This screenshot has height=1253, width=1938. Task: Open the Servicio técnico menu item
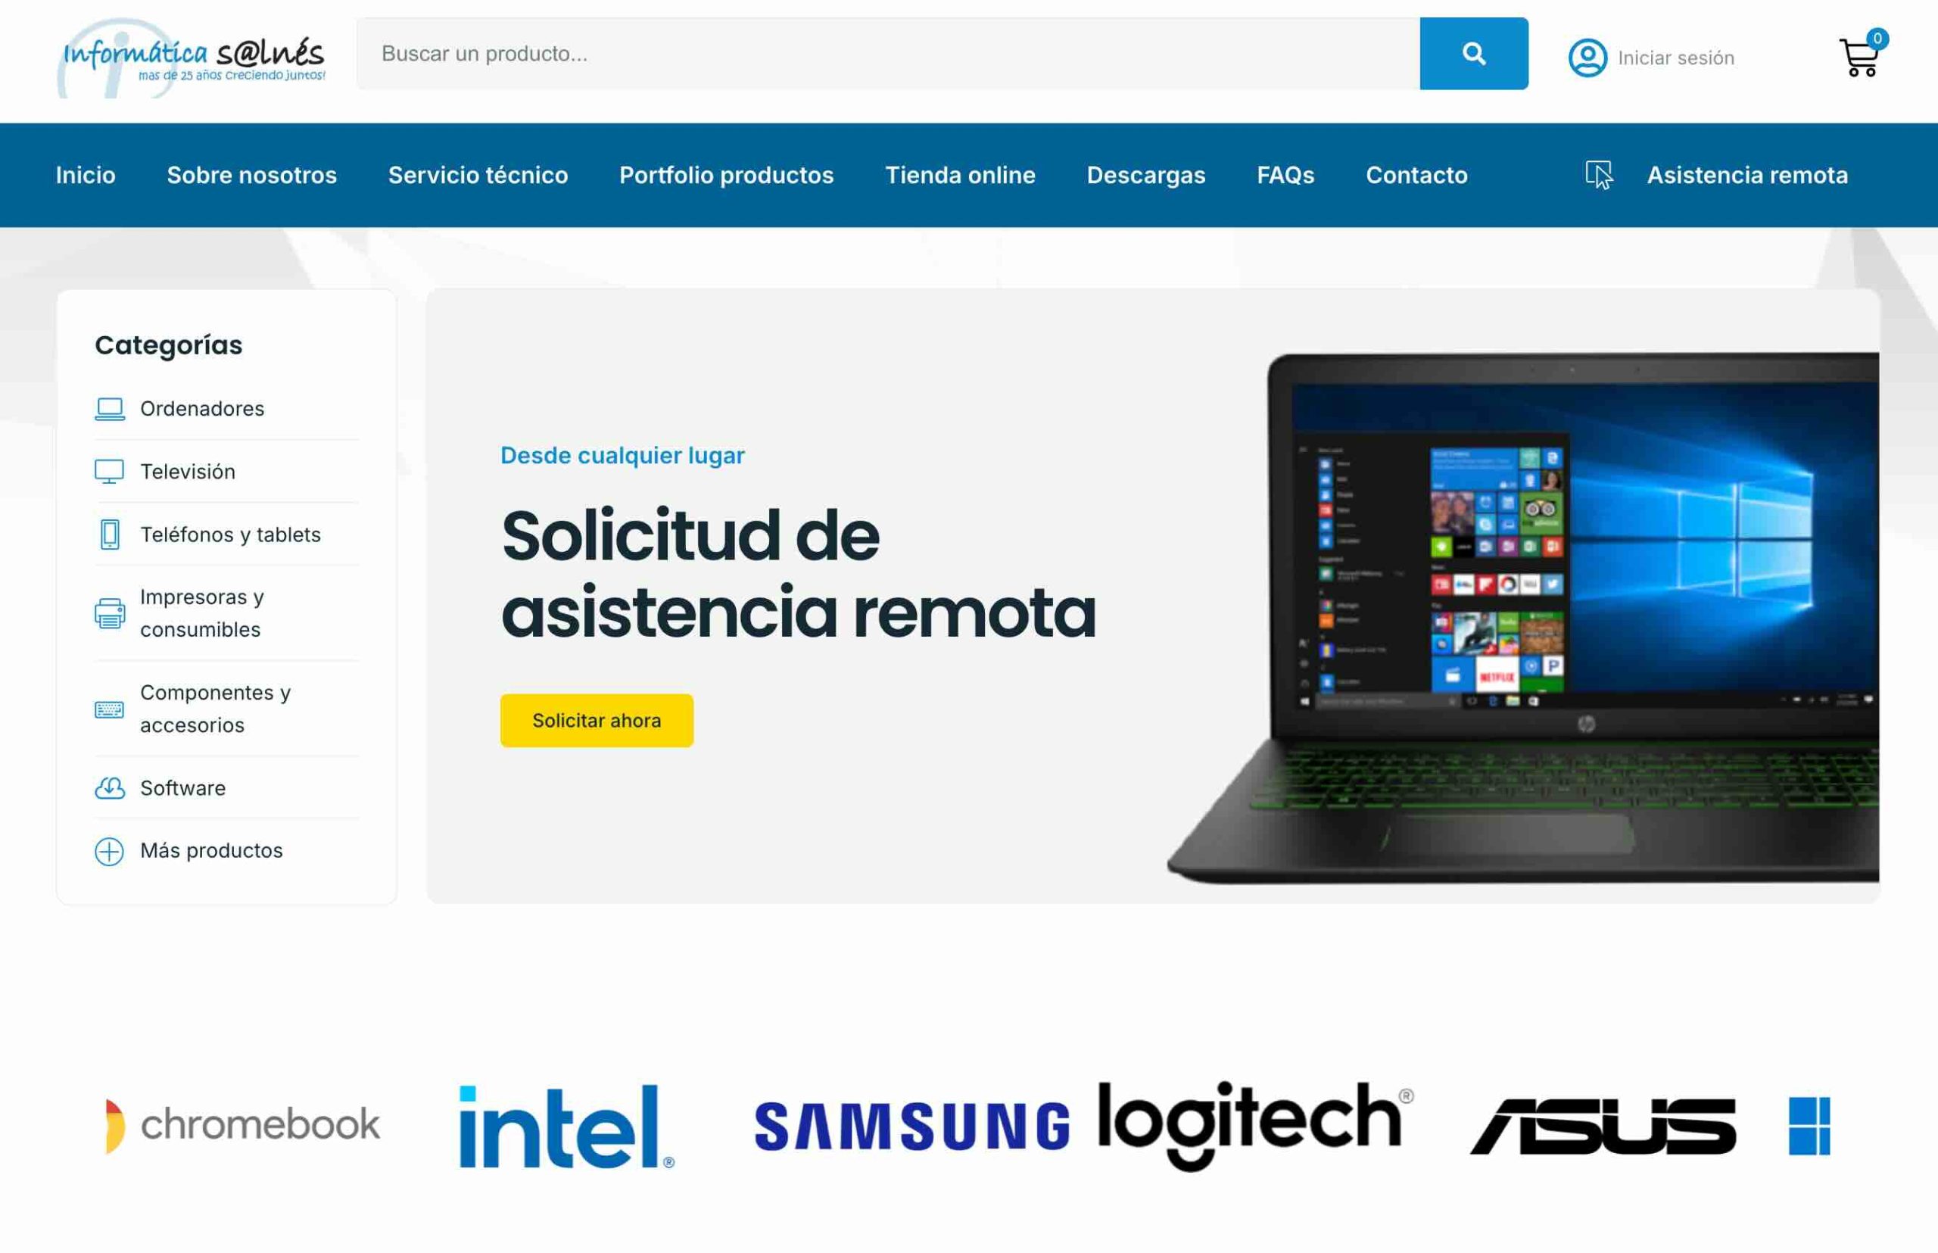[478, 175]
